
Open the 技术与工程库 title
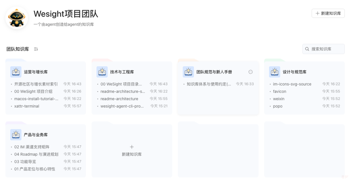[x=122, y=72]
